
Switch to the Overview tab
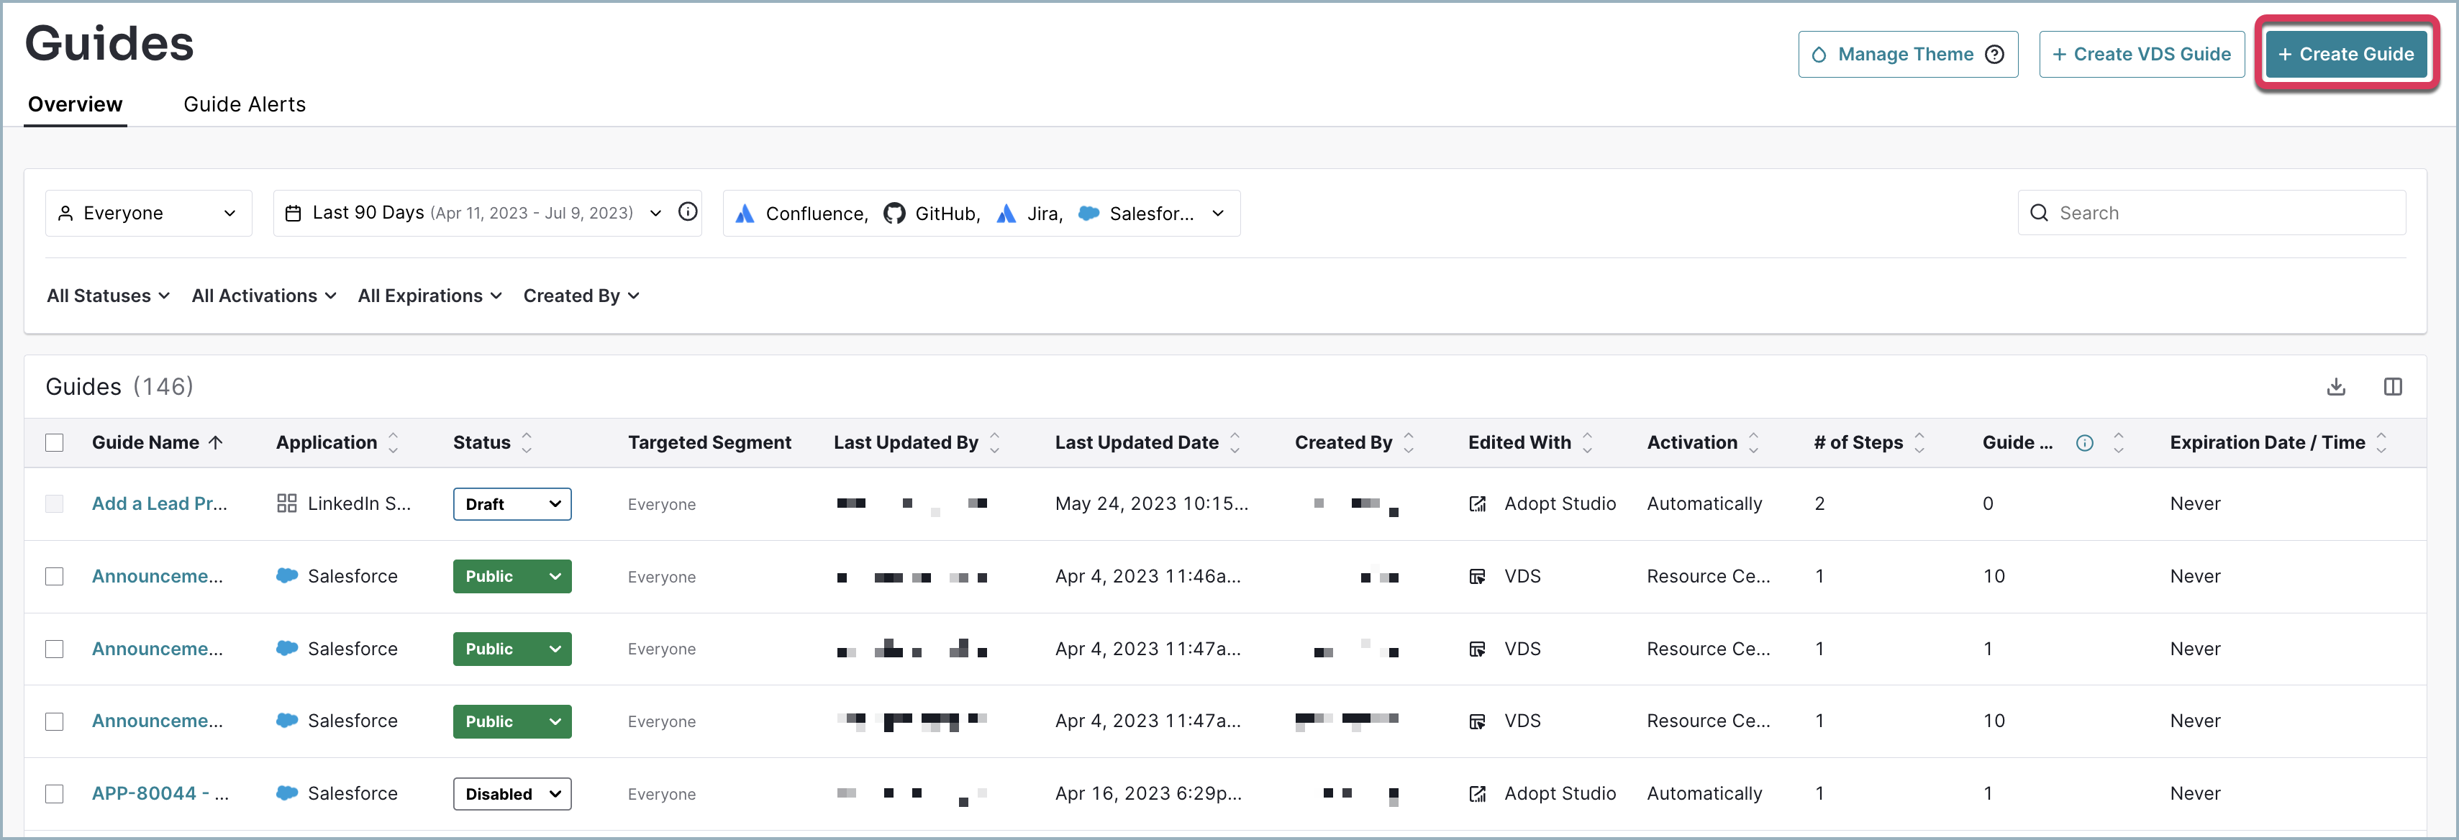(76, 104)
